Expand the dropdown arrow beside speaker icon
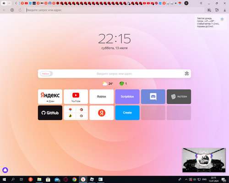This screenshot has height=183, width=229. (x=9, y=3)
